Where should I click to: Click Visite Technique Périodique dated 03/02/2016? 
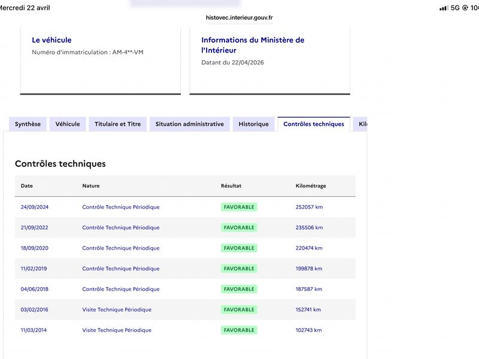(x=117, y=309)
